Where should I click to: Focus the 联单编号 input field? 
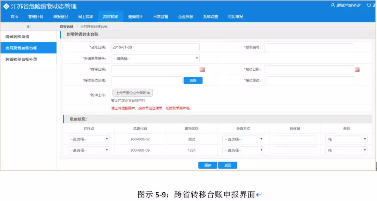310,47
